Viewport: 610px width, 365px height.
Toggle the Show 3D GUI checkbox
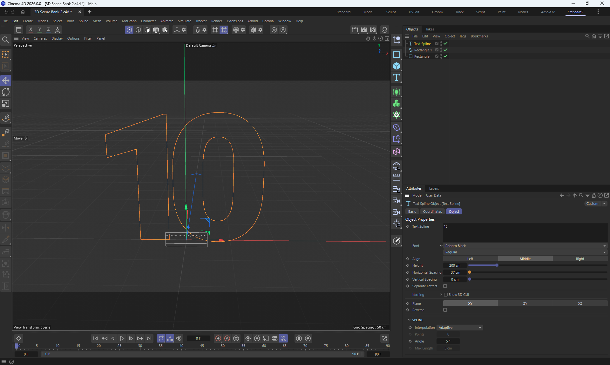pyautogui.click(x=446, y=295)
